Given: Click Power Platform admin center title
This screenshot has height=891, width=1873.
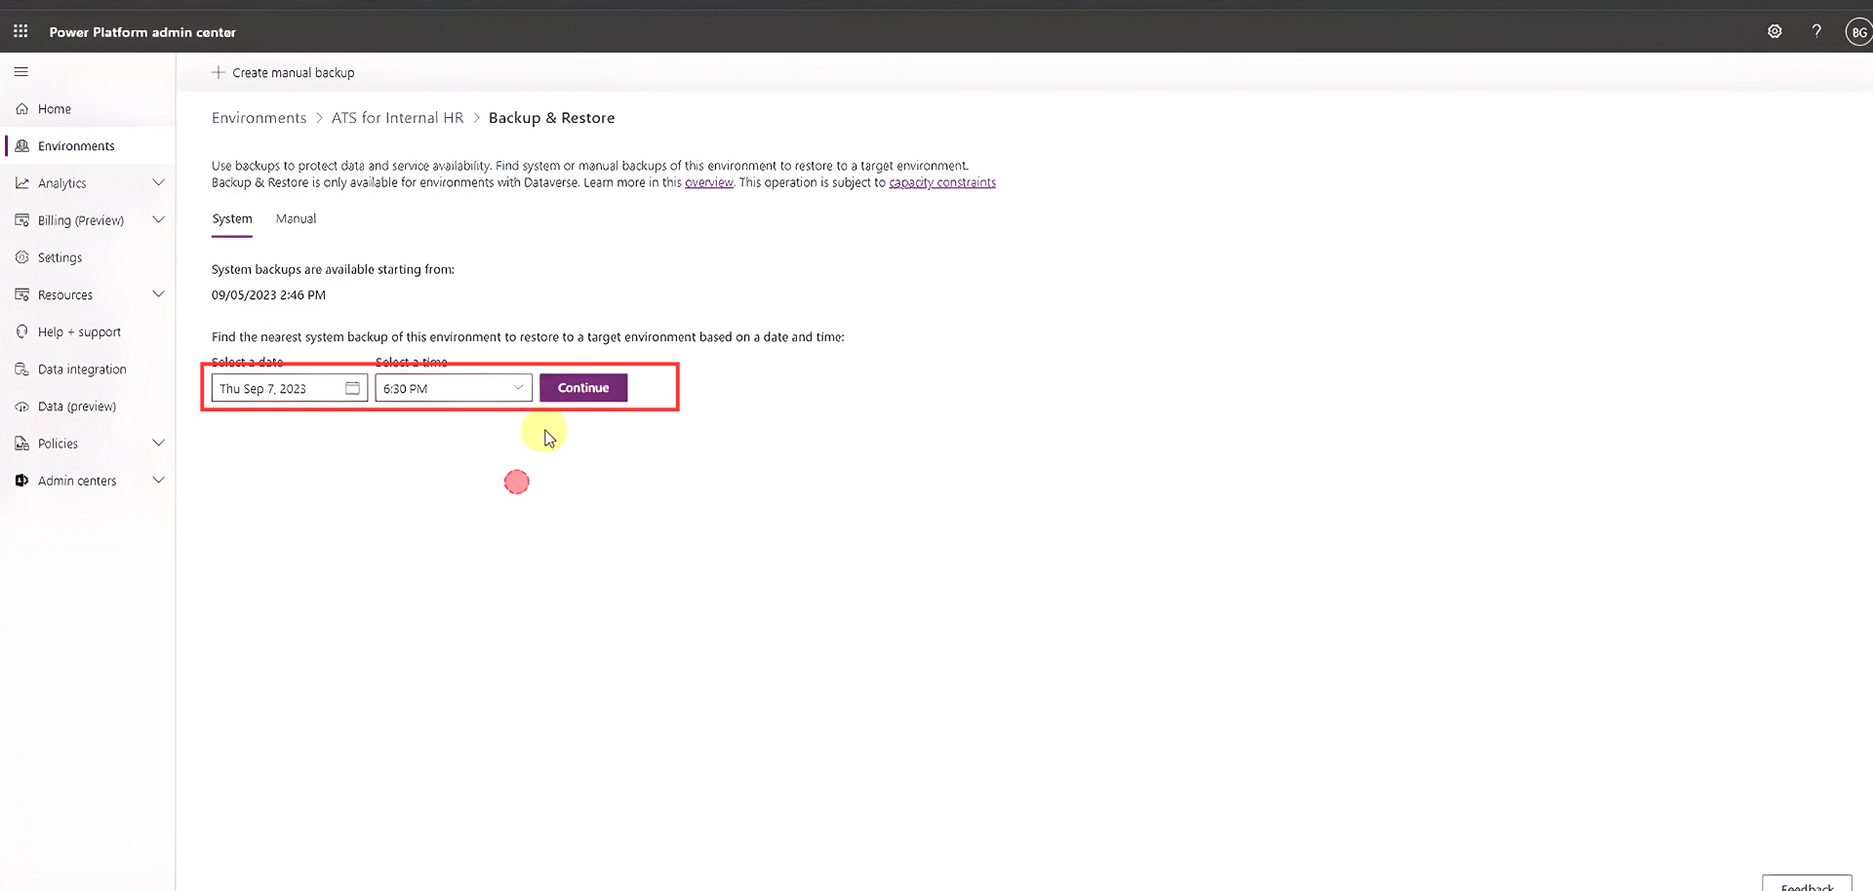Looking at the screenshot, I should click(142, 32).
